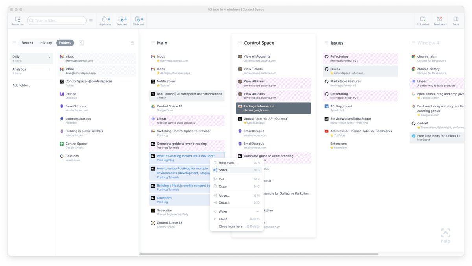The image size is (472, 266).
Task: Click the horizontal scrollbar at the bottom
Action: (259, 254)
